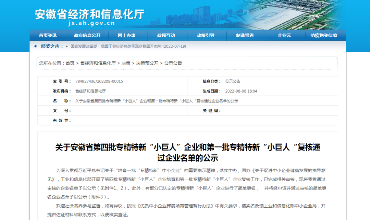Open the 政策引导 navigation item

click(206, 35)
